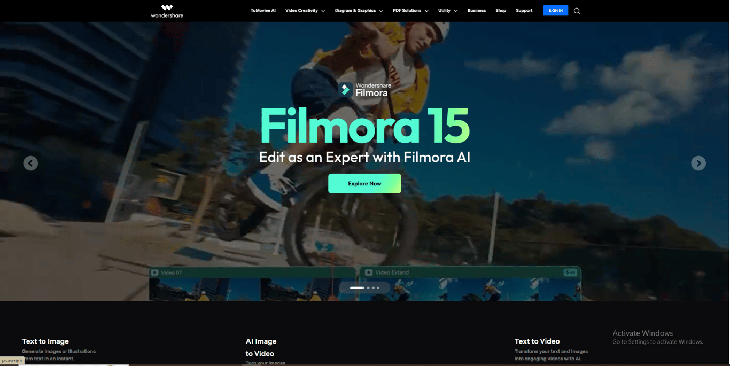
Task: Click the Sign In button
Action: click(555, 10)
